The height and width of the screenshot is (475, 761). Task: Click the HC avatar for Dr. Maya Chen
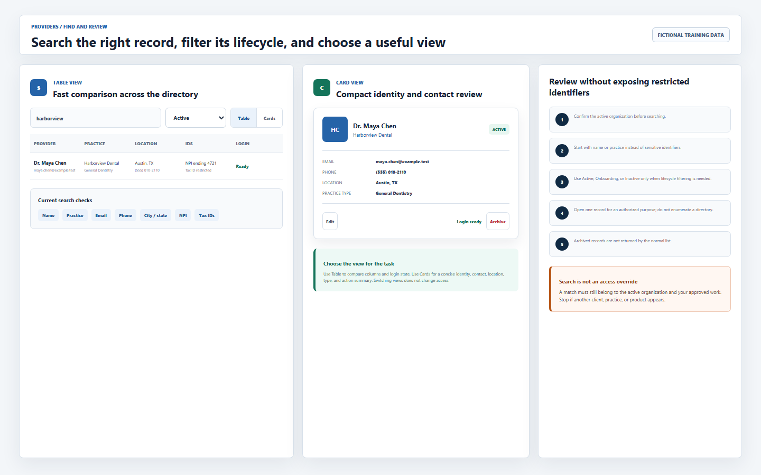(335, 129)
